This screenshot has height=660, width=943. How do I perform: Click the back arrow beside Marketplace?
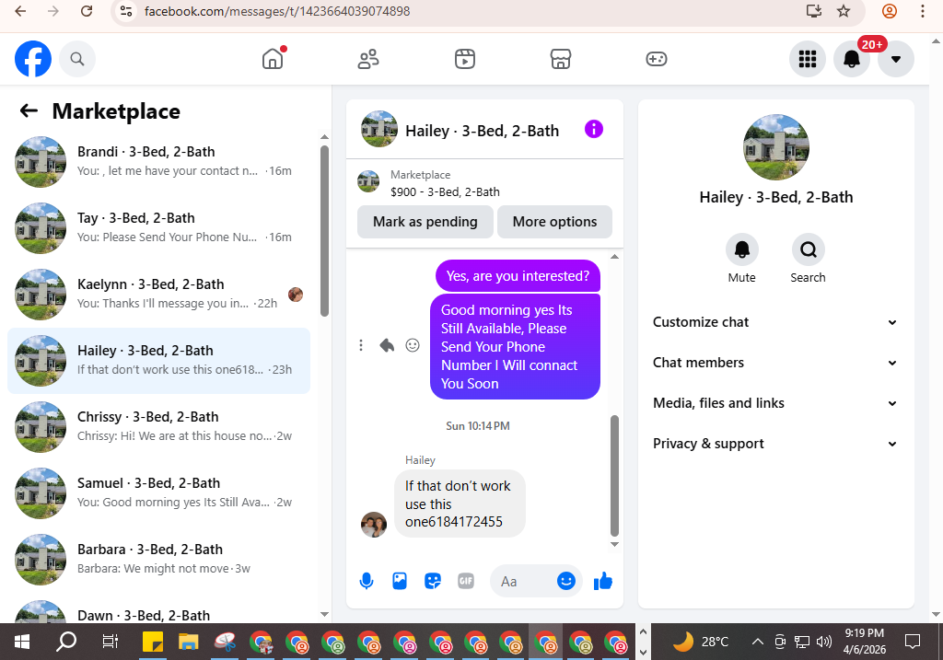click(29, 110)
